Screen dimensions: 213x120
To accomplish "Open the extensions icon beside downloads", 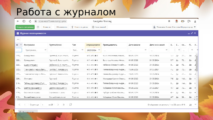I will pos(189,21).
